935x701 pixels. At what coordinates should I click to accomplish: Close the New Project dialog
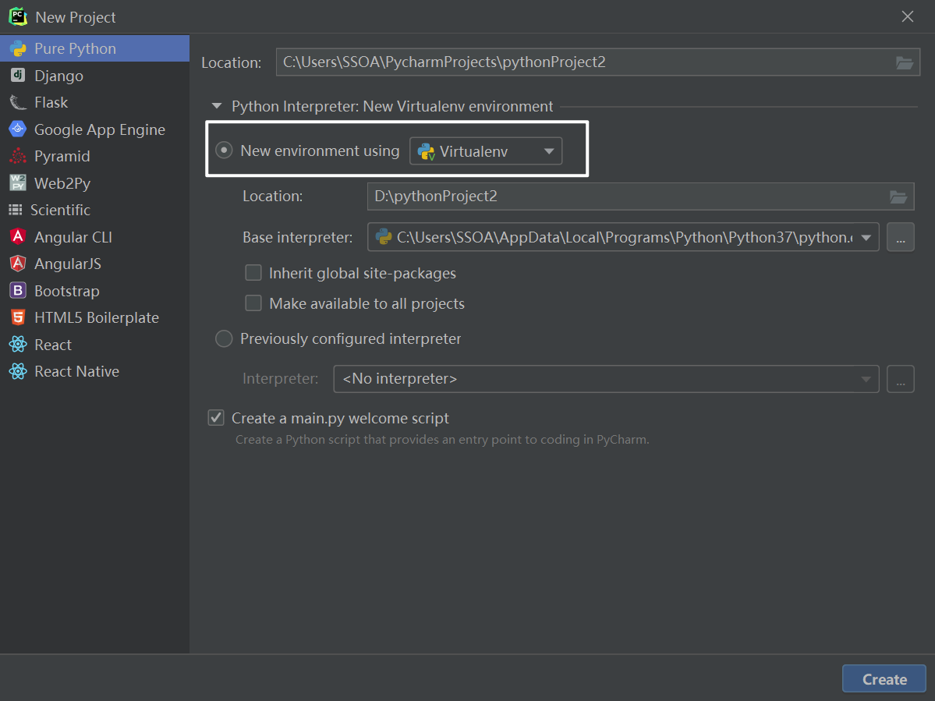pyautogui.click(x=907, y=16)
